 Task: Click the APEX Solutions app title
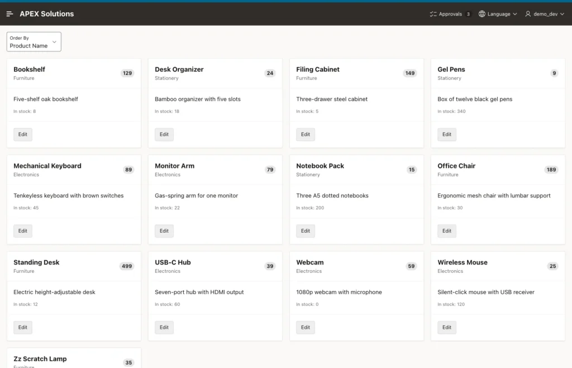pyautogui.click(x=47, y=14)
